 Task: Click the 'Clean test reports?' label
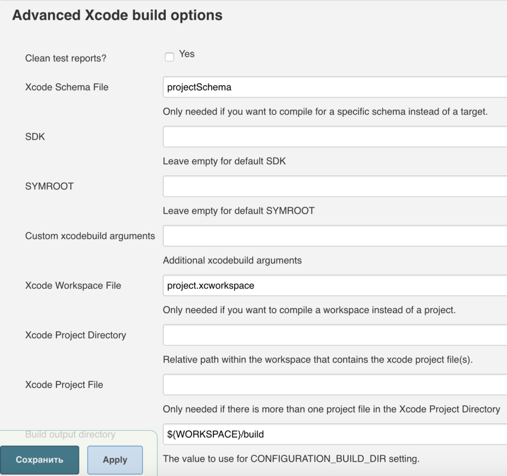pyautogui.click(x=66, y=58)
